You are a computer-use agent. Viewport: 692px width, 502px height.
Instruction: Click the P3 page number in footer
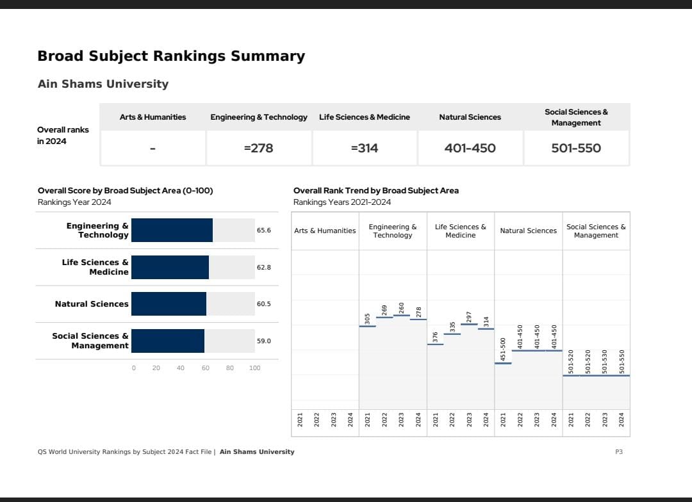[x=618, y=452]
